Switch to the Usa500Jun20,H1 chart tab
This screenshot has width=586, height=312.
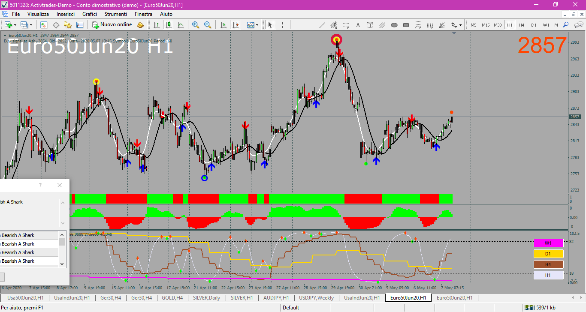point(25,297)
